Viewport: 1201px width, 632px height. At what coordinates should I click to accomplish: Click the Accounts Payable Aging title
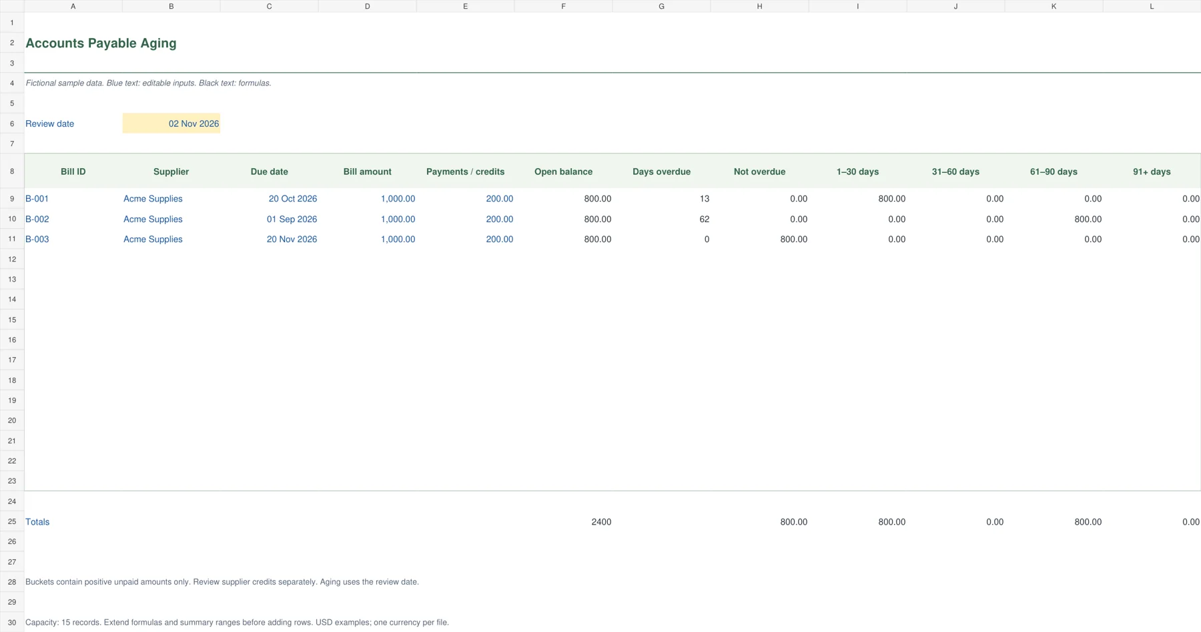[101, 43]
